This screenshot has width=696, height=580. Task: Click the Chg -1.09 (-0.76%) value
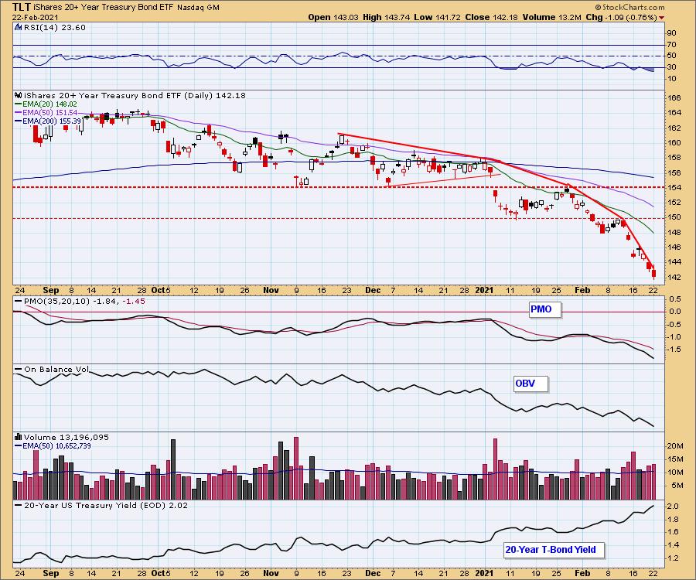(x=621, y=17)
